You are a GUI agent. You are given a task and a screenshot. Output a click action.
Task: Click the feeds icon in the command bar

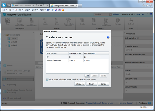pos(10,10)
